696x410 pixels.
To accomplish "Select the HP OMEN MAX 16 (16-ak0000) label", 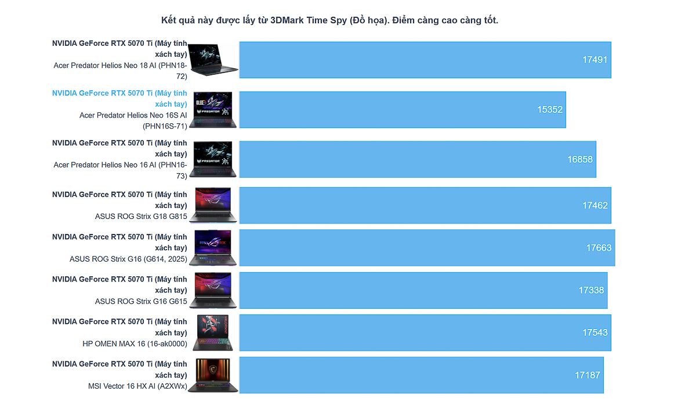I will click(135, 343).
